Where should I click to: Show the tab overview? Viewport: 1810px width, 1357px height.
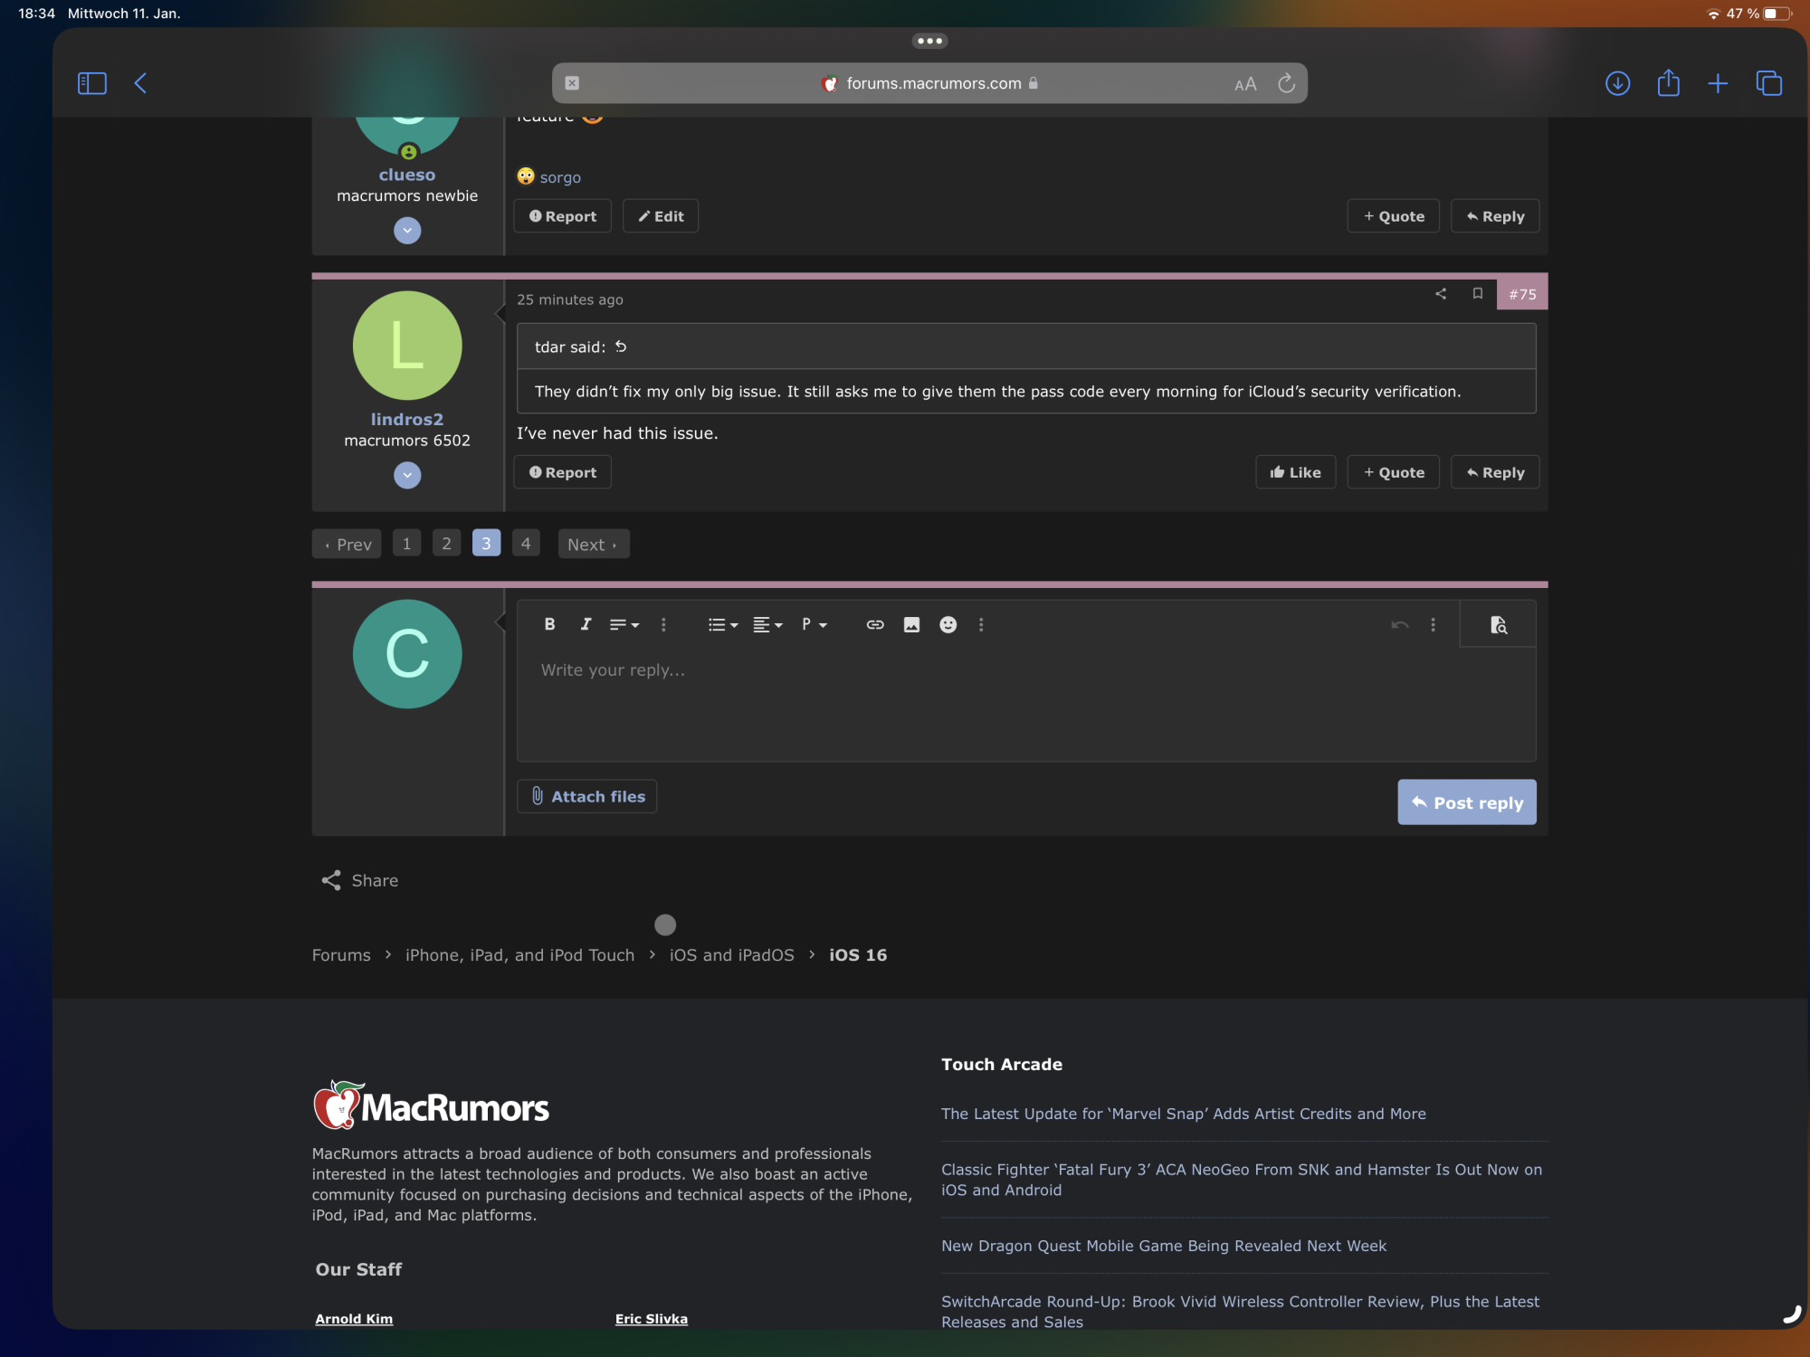(1768, 83)
